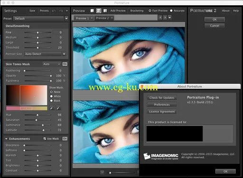Open the Settings header dropdown arrow
243x178 pixels.
coord(67,11)
